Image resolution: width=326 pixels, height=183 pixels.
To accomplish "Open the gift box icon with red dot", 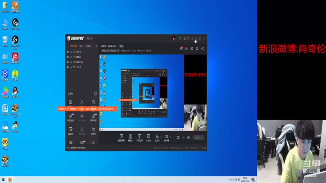I will (x=181, y=48).
